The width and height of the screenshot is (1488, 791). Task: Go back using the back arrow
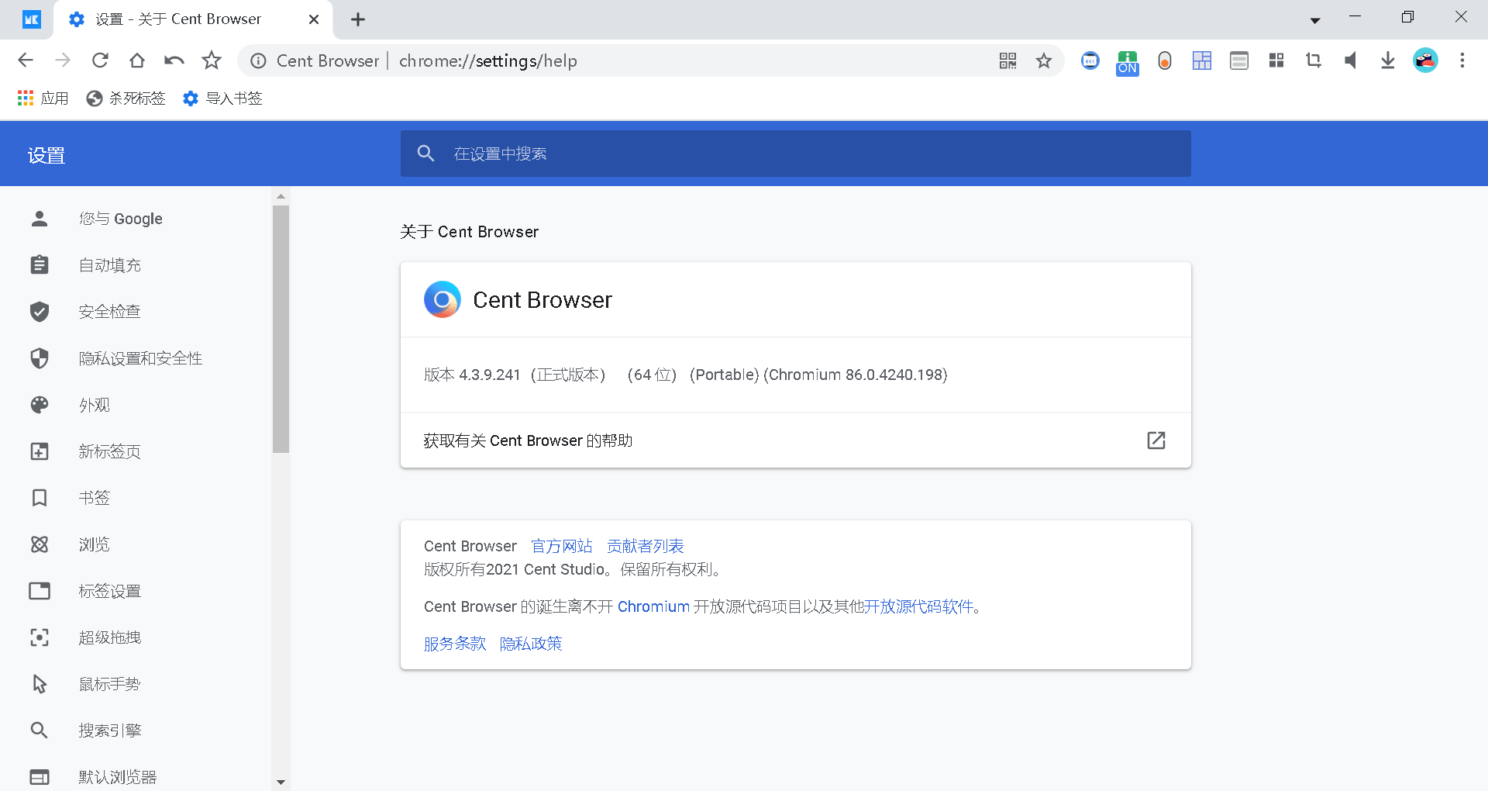click(x=26, y=60)
